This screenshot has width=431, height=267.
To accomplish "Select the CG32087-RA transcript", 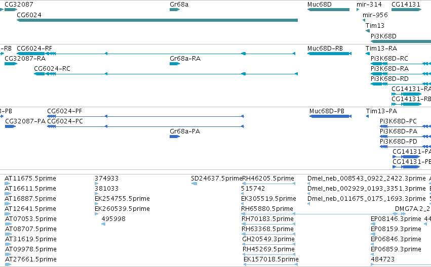I will click(11, 64).
